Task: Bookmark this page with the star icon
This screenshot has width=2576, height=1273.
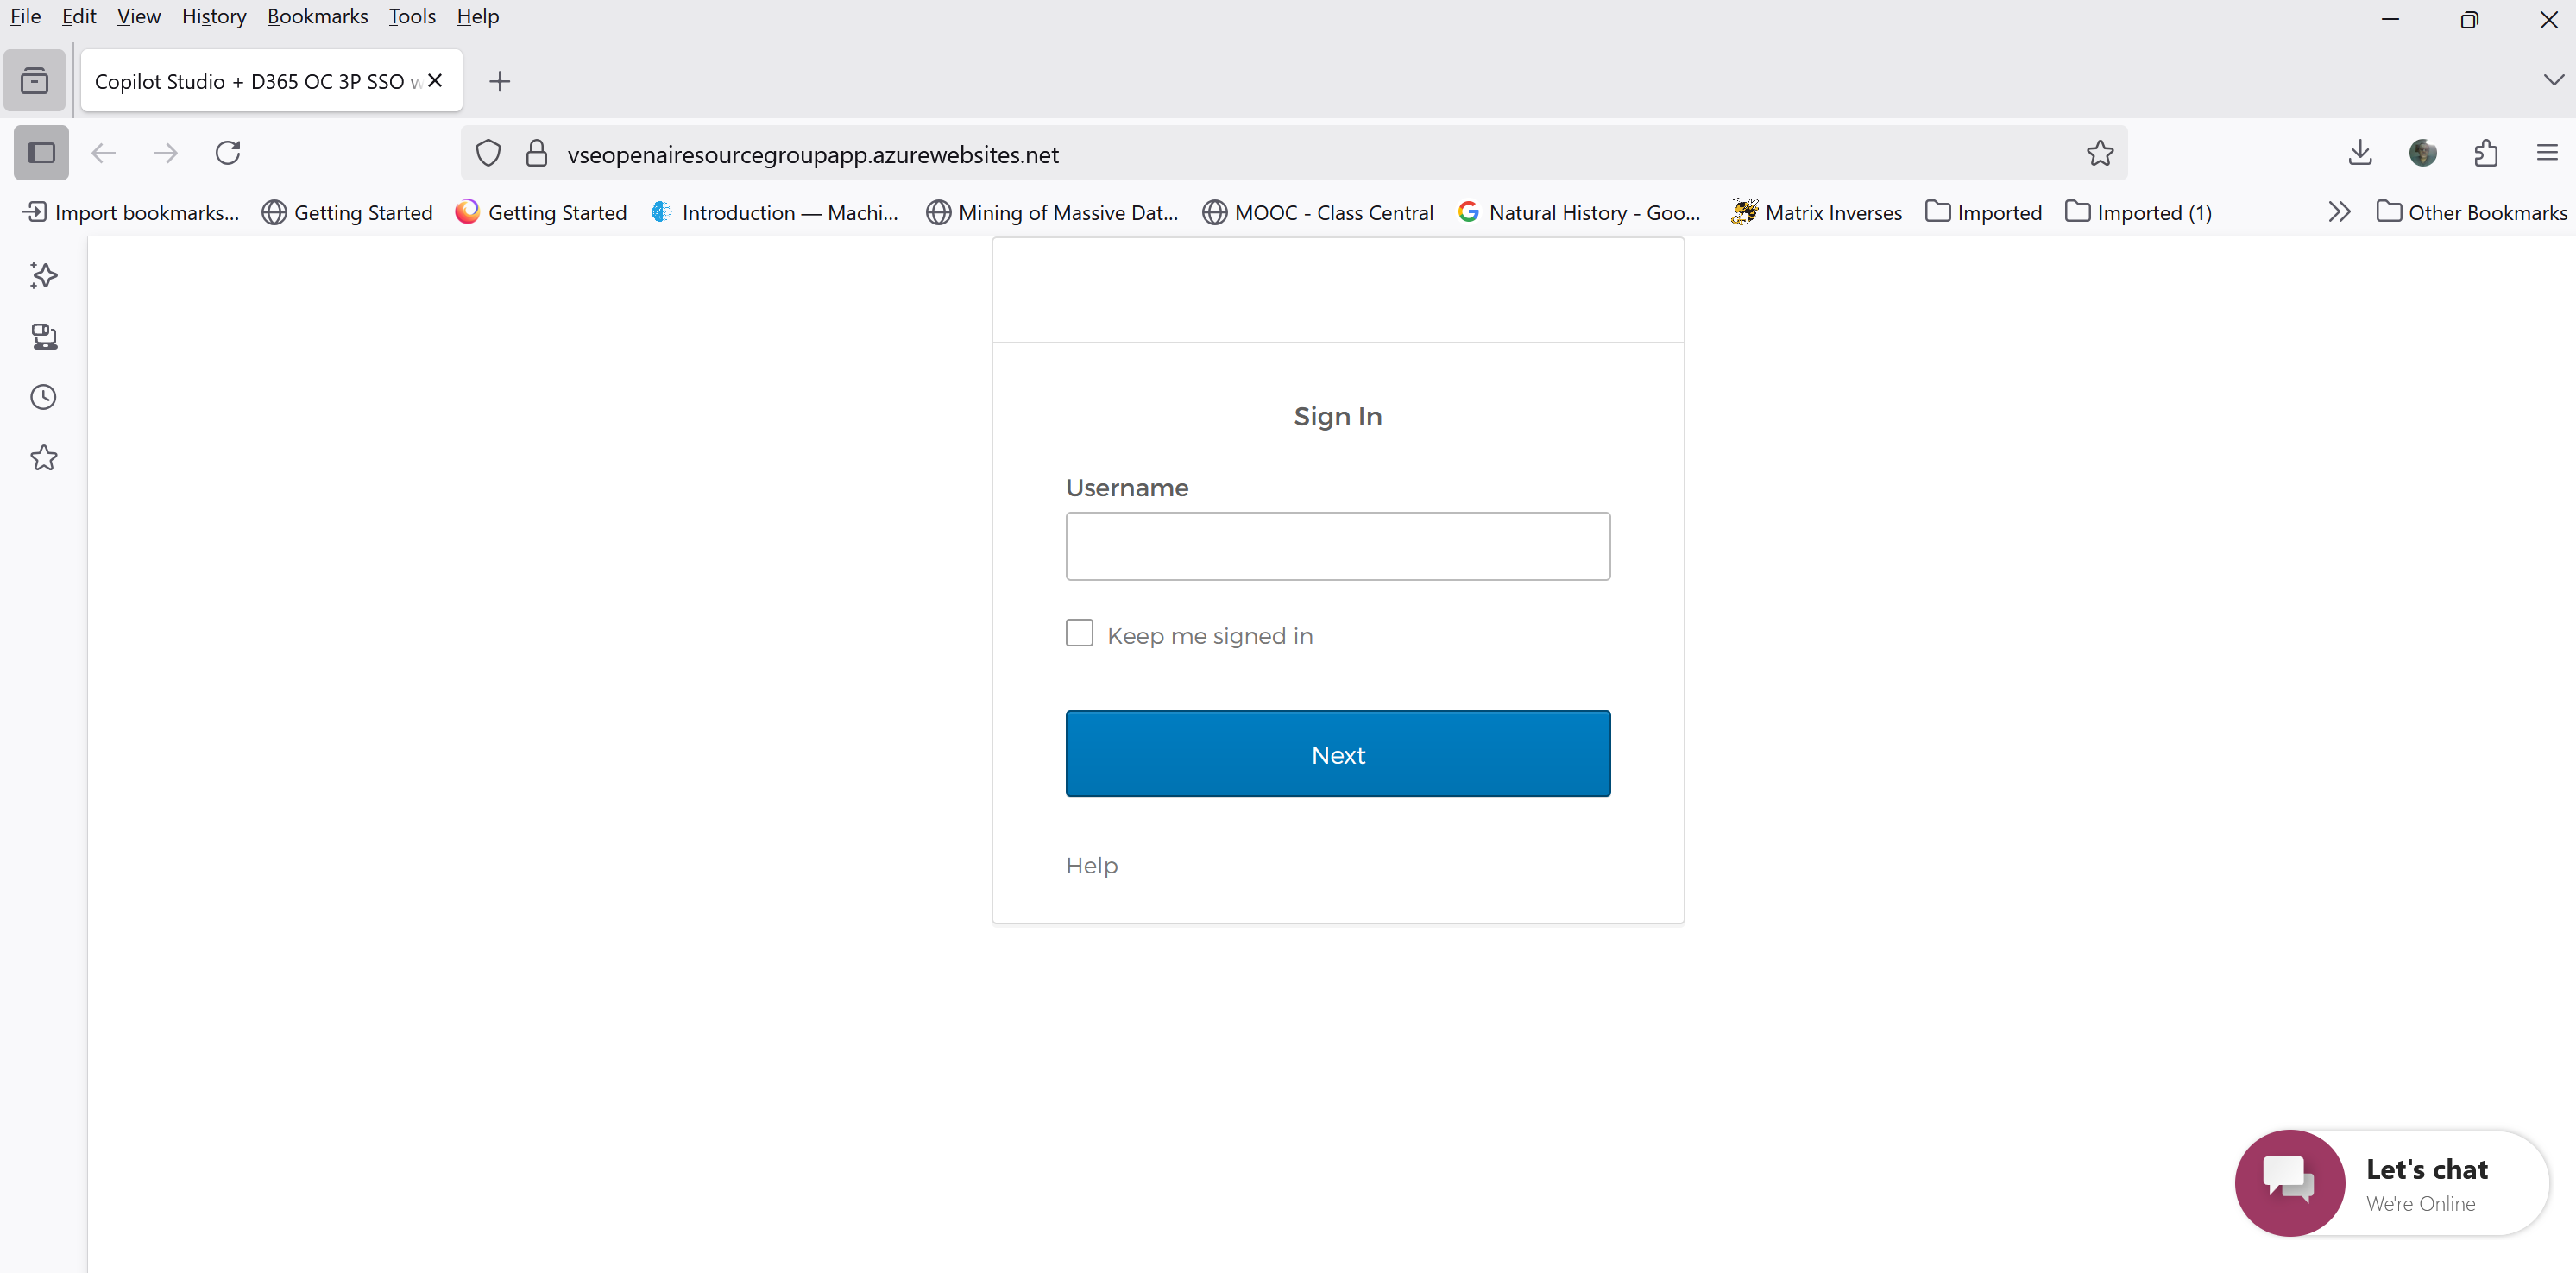Action: pos(2100,153)
